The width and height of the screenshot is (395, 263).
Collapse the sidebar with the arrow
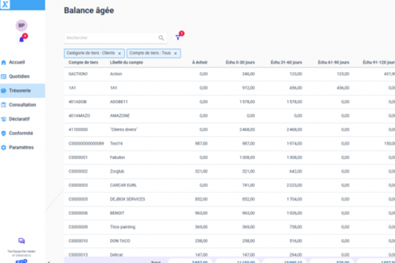(49, 262)
